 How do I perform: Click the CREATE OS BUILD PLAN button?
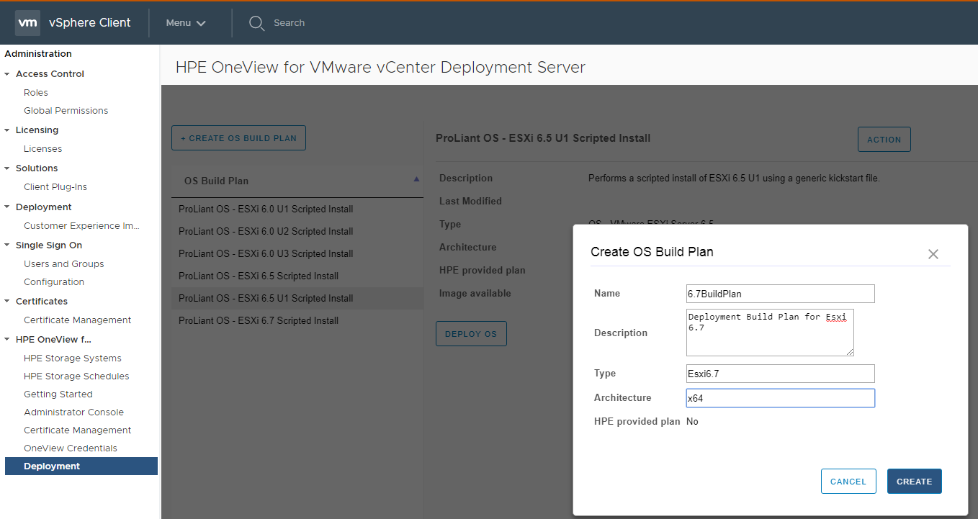click(x=238, y=137)
